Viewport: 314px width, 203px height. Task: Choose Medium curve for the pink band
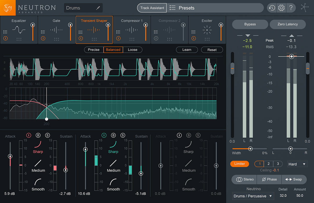pos(38,166)
